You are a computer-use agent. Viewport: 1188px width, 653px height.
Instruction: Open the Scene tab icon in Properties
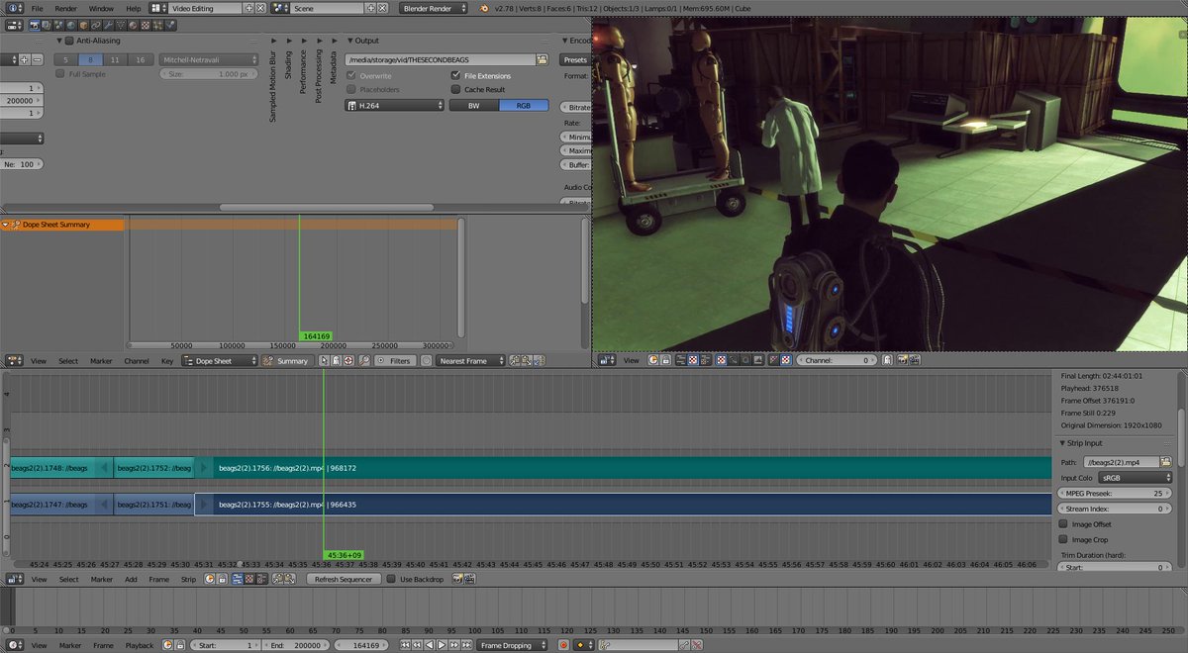pos(58,26)
